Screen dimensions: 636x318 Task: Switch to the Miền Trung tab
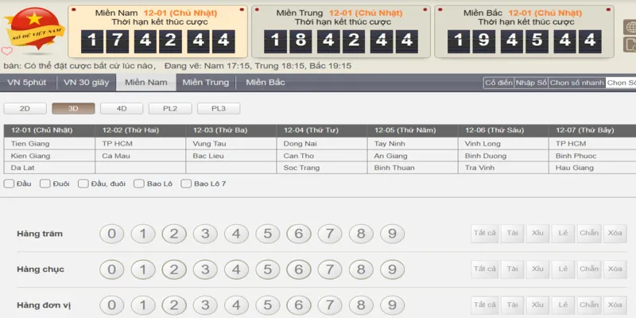click(206, 83)
